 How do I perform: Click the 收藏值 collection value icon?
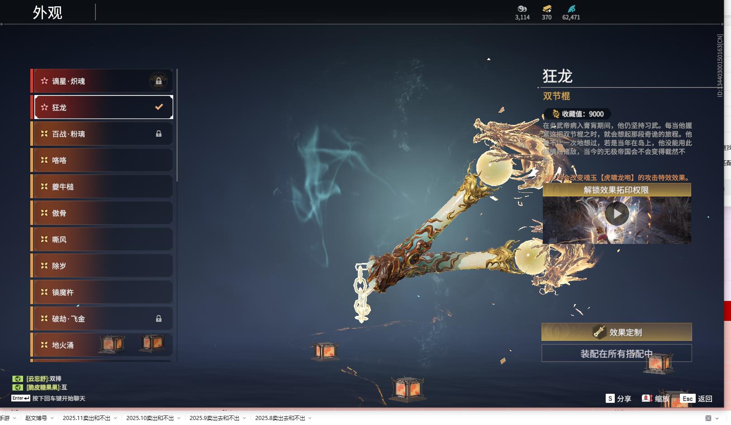555,114
